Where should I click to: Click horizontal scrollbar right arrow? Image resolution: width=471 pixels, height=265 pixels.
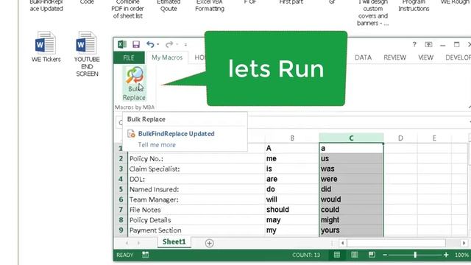[464, 243]
